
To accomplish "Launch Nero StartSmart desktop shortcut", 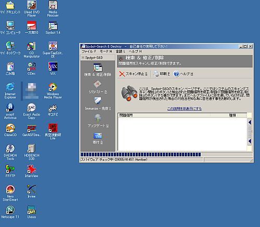I will (10, 193).
